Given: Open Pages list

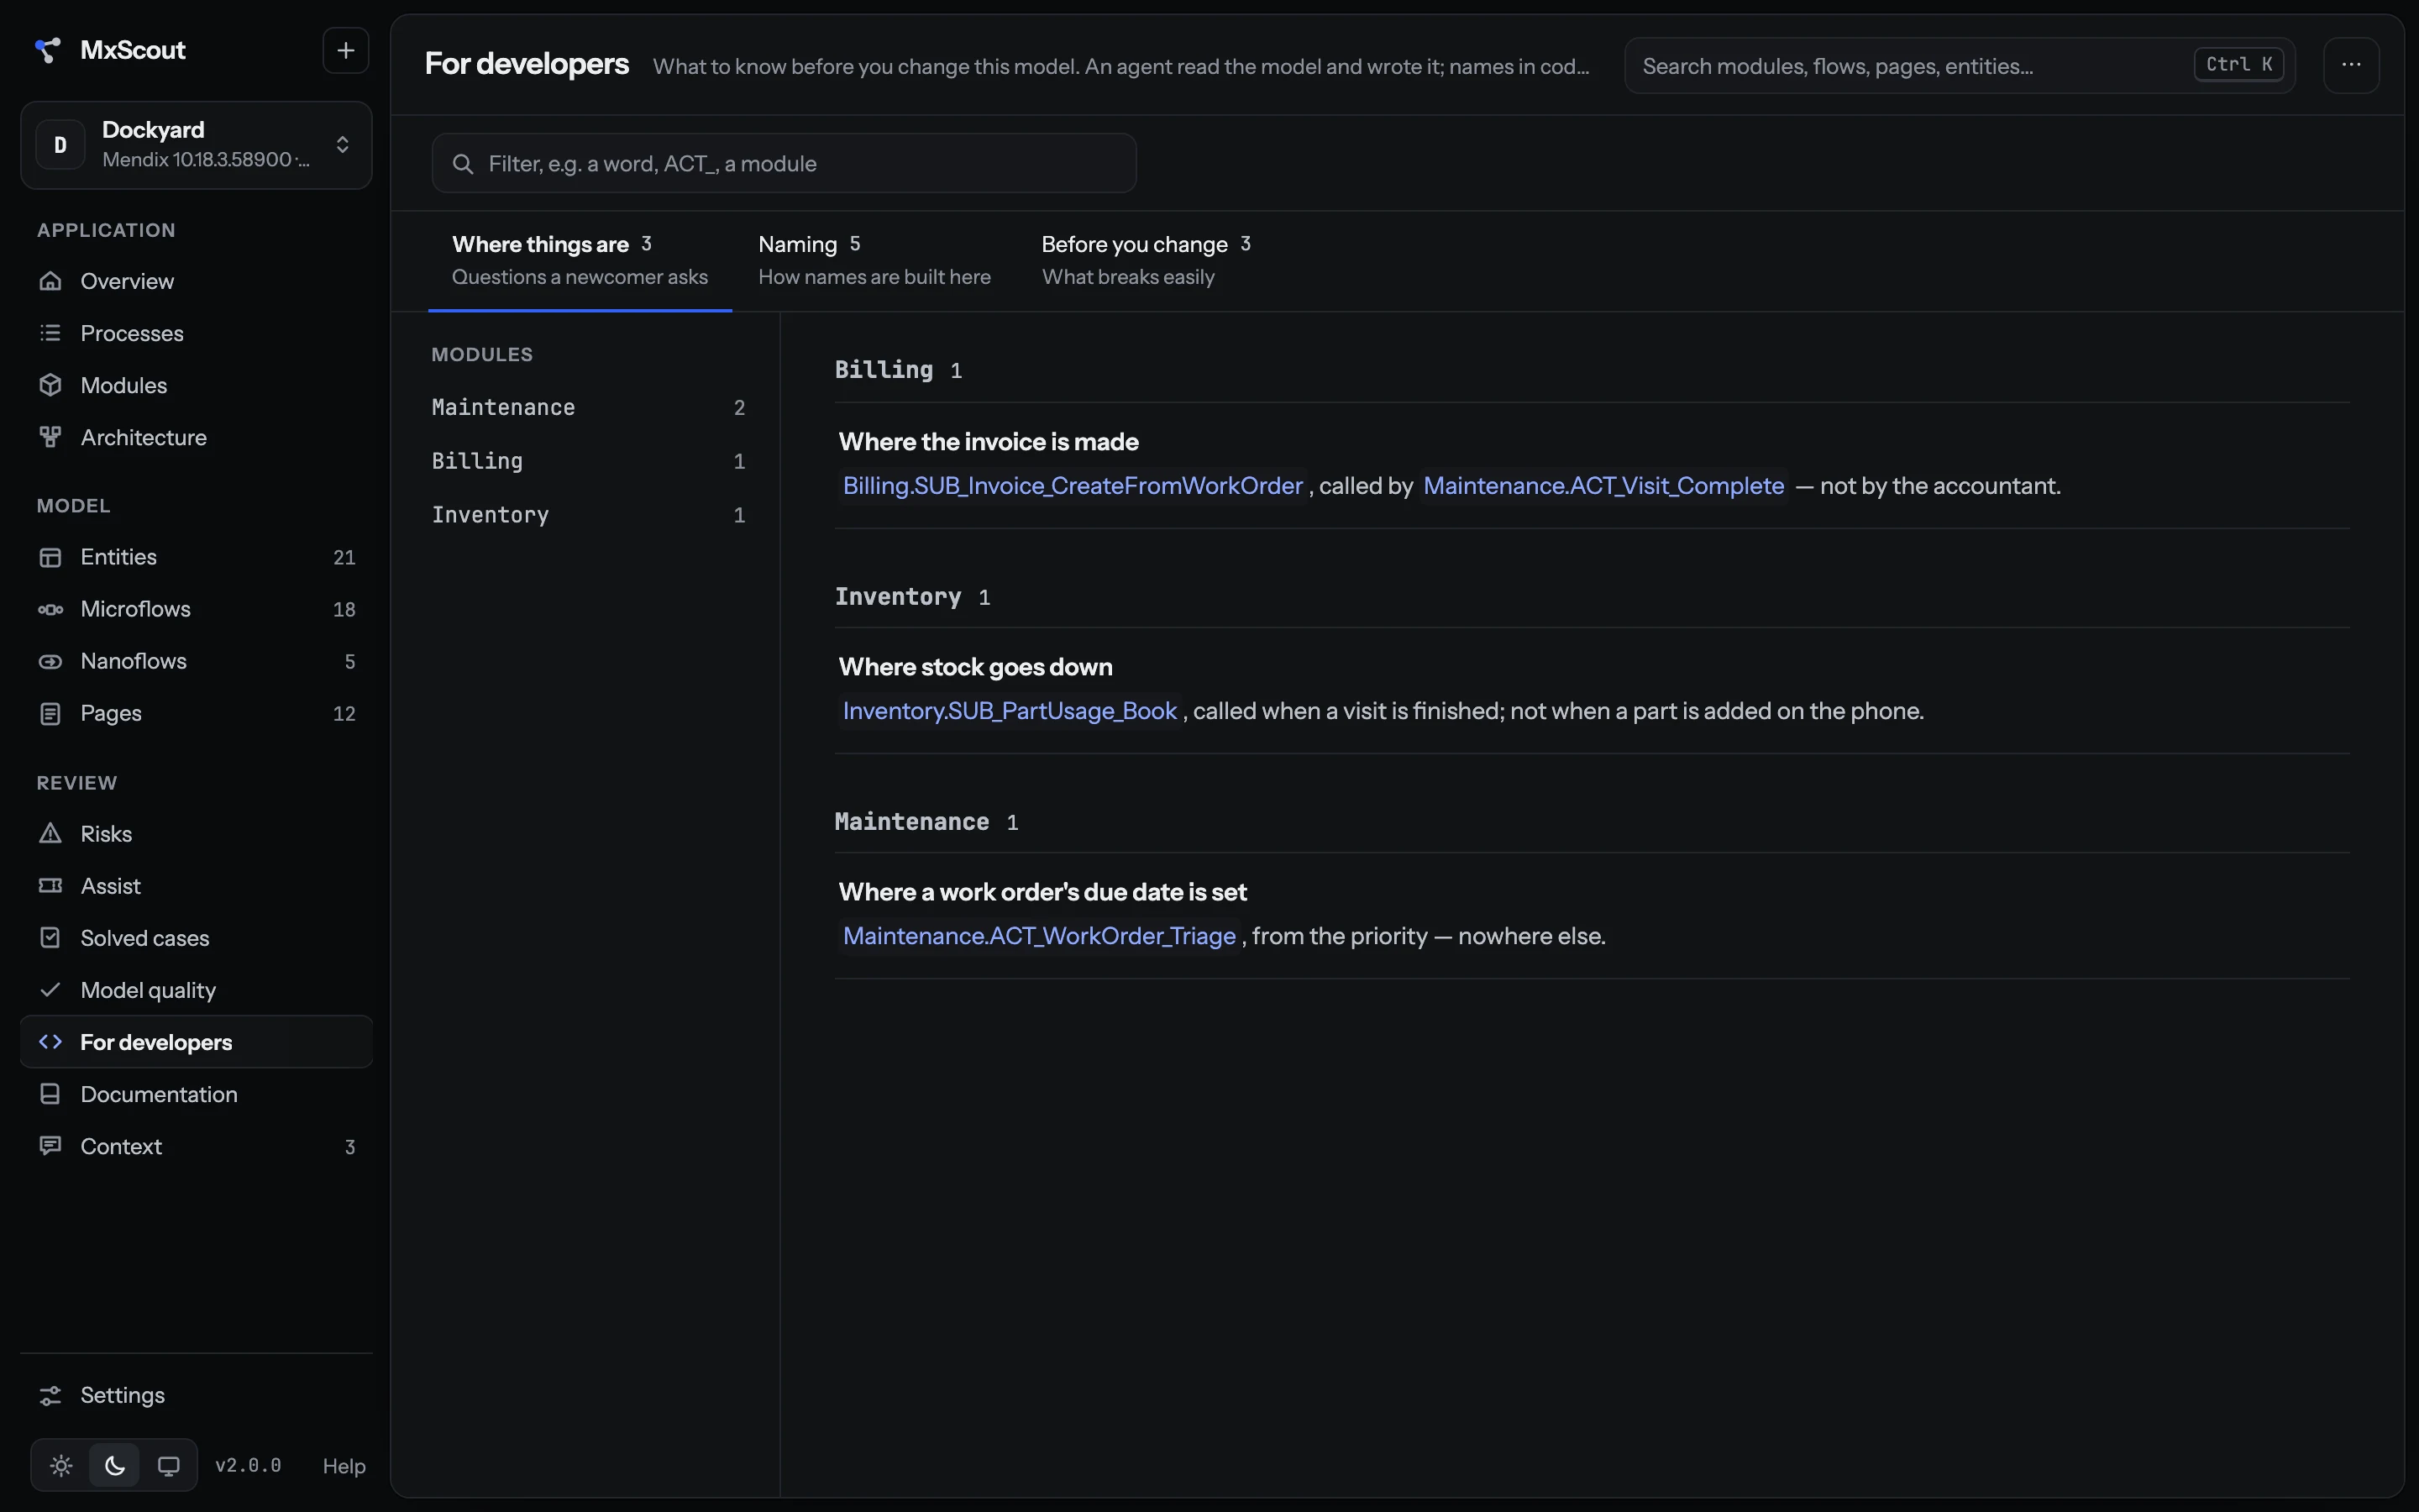Looking at the screenshot, I should pyautogui.click(x=196, y=713).
